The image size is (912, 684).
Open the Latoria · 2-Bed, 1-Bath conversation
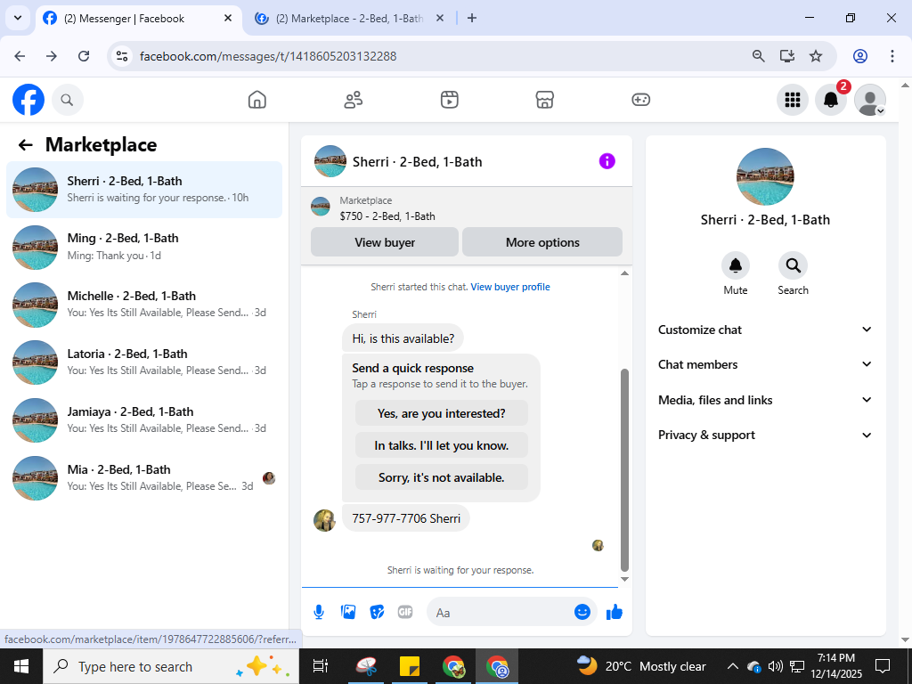(x=144, y=362)
